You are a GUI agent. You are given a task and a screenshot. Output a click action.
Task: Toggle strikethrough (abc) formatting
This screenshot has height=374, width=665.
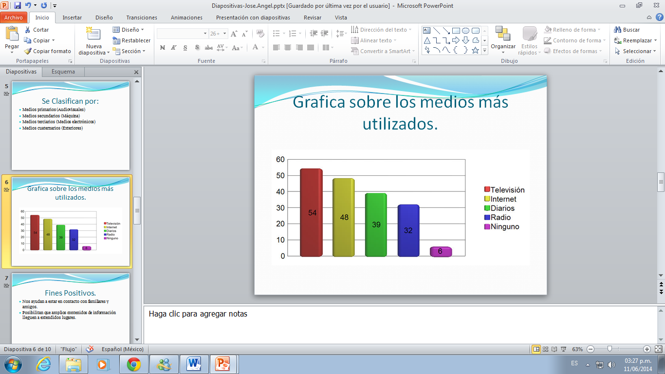coord(208,47)
